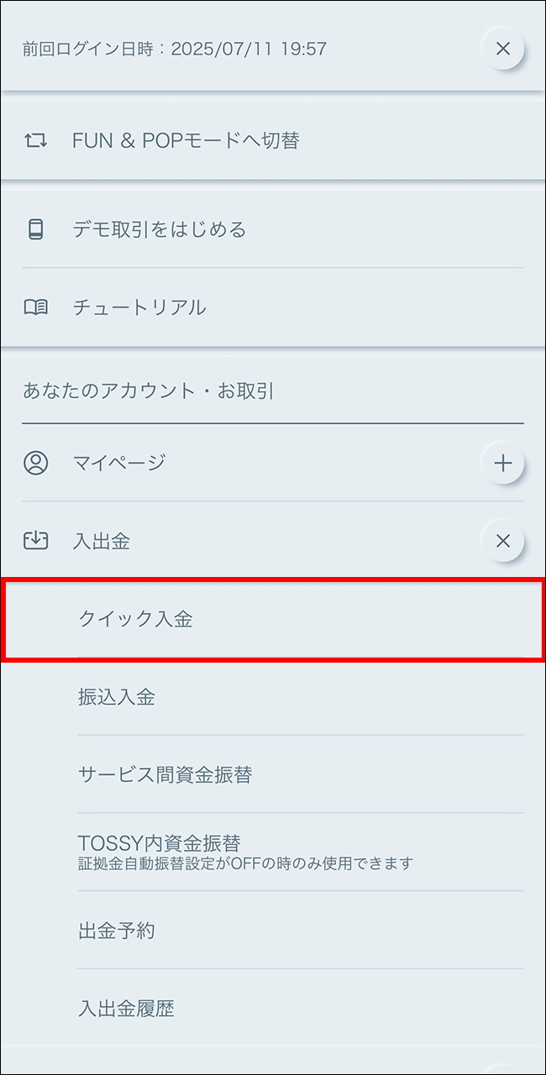Open 振込入金 option
Viewport: 546px width, 1075px height.
117,697
